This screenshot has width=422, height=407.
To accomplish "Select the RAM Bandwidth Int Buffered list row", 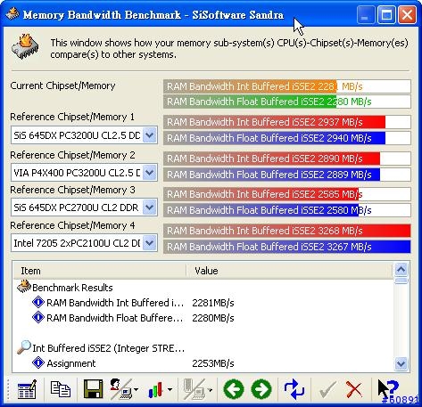I will [203, 303].
